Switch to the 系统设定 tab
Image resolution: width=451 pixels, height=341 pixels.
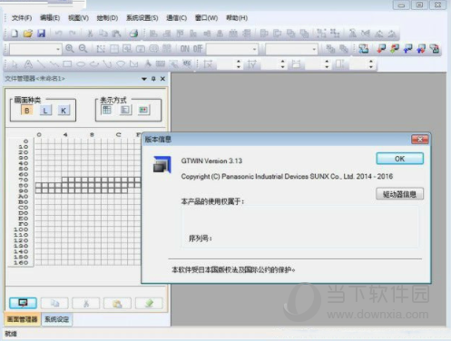tap(56, 319)
